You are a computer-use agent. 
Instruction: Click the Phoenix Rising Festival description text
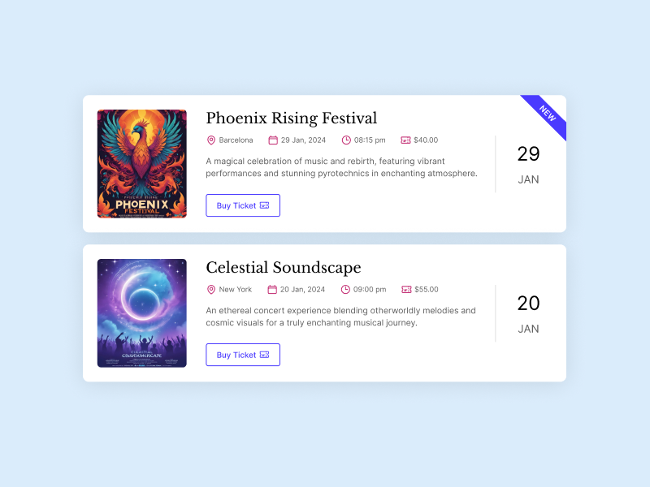[341, 167]
